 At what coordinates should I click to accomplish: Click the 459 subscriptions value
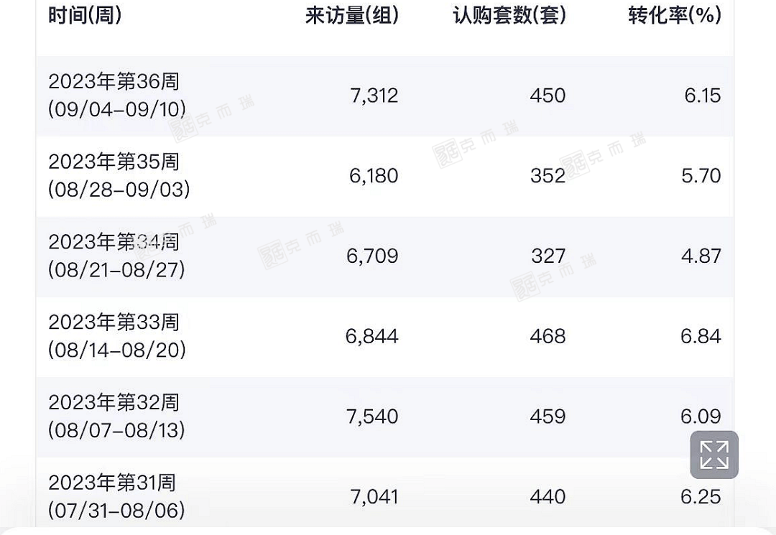point(548,417)
